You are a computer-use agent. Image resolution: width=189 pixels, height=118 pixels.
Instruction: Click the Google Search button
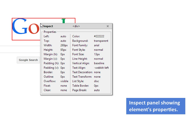[28, 60]
